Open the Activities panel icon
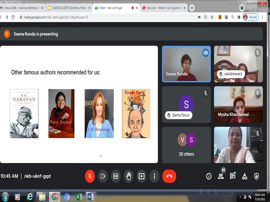Screen dimensions: 270x202 click(245, 176)
